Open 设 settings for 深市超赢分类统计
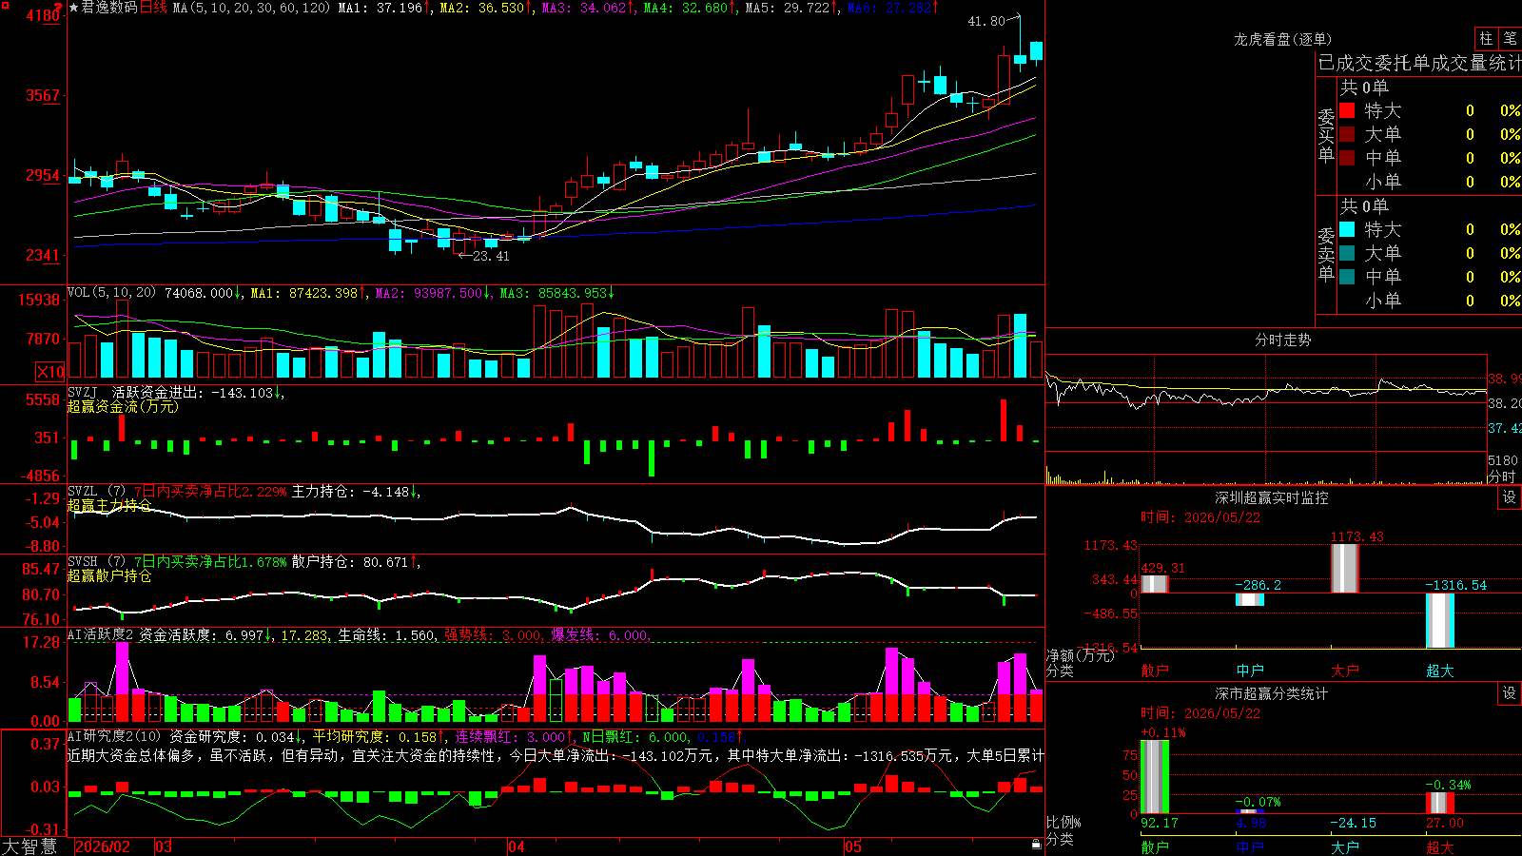Screen dimensions: 1522x856 coord(1510,693)
